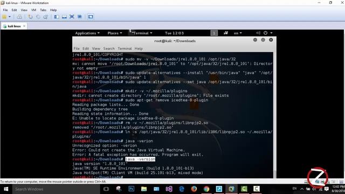345x194 pixels.
Task: Expand the Kali Applications menu
Action: pos(87,33)
